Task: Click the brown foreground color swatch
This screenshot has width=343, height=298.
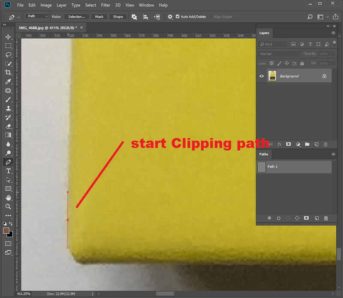Action: click(6, 231)
